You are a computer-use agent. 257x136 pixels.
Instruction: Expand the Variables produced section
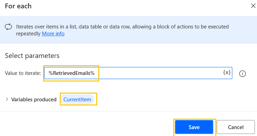pyautogui.click(x=7, y=99)
